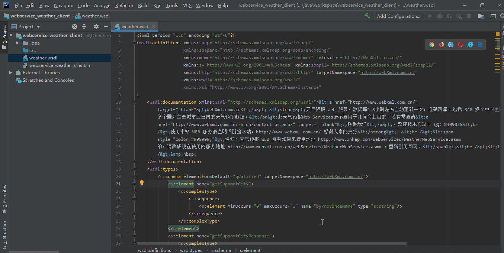Close the weather.wsdl editor tab

click(154, 26)
